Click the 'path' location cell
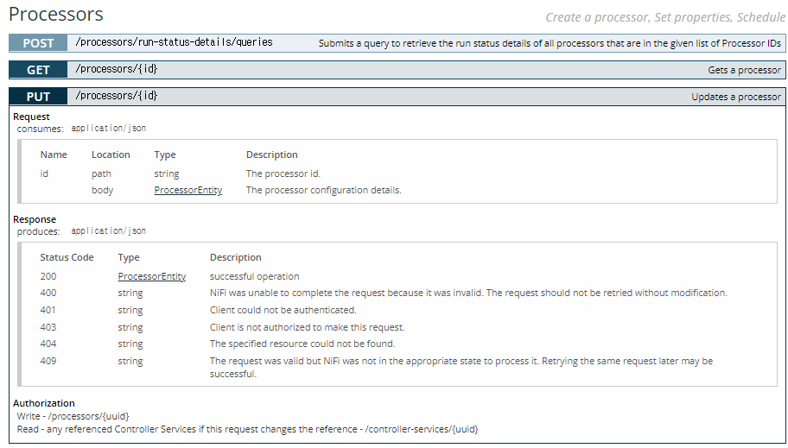Image resolution: width=788 pixels, height=448 pixels. click(x=101, y=174)
